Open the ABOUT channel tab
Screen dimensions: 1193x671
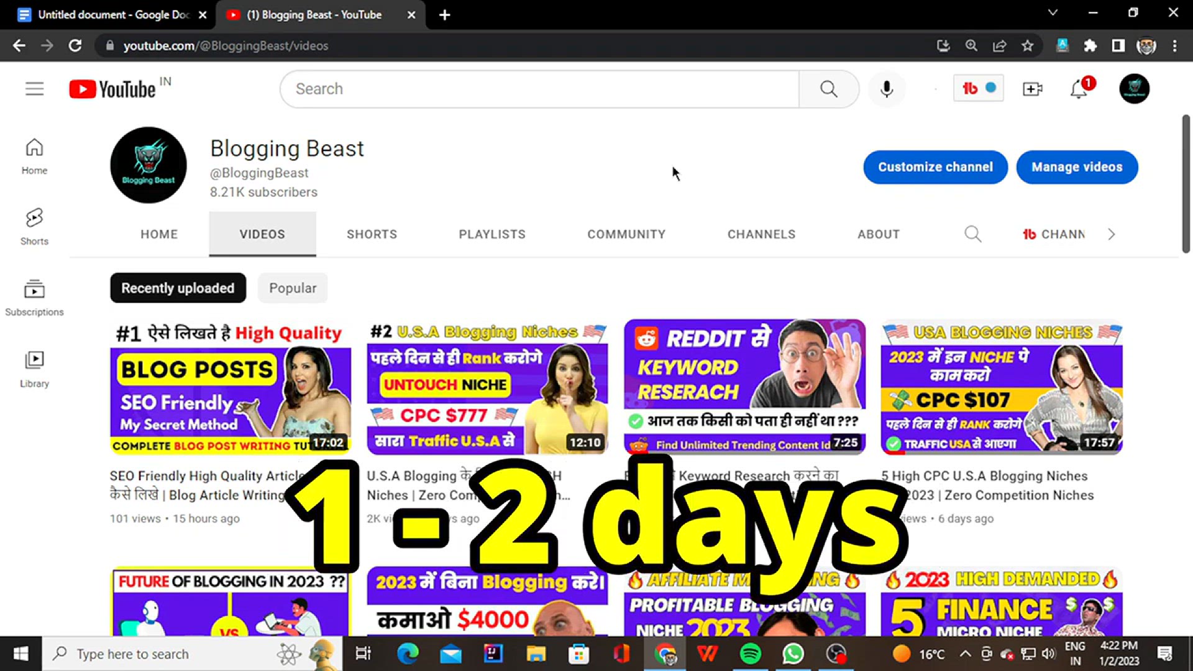[x=879, y=234]
